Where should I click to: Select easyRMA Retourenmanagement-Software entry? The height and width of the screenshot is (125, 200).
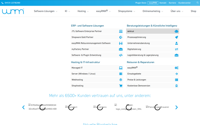97,43
